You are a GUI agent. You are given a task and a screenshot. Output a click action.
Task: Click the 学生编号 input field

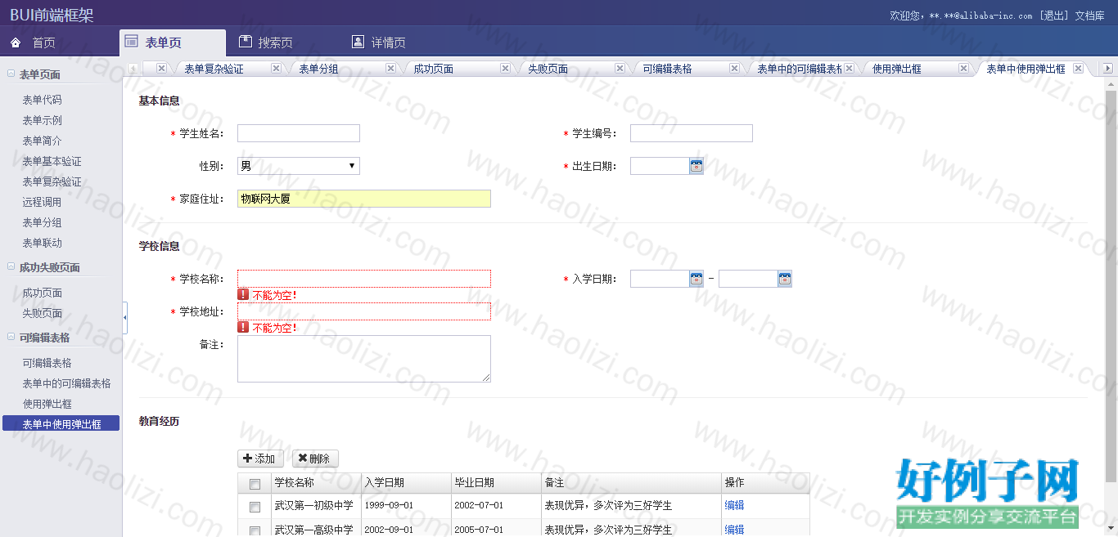tap(692, 133)
